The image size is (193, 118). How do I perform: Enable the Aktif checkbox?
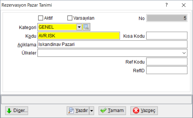[x=41, y=18]
